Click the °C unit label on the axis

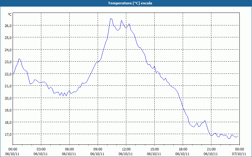click(x=10, y=14)
